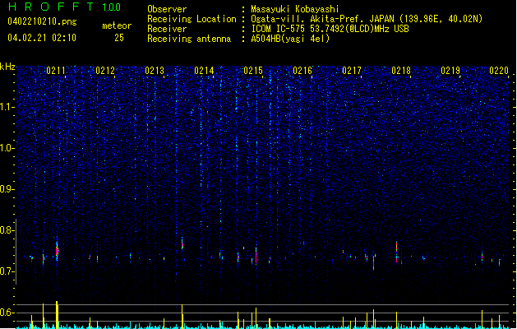This screenshot has width=517, height=329.
Task: Click the 'Receiving Location' field label
Action: pos(192,19)
